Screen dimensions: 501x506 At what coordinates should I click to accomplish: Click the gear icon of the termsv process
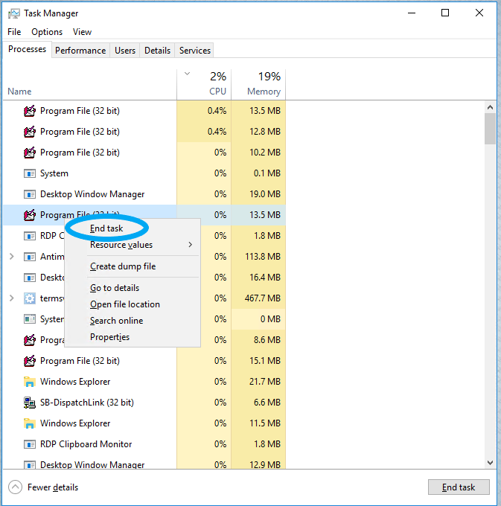pos(30,298)
